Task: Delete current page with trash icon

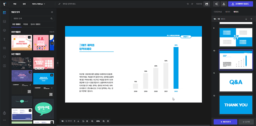Action: [x=87, y=121]
